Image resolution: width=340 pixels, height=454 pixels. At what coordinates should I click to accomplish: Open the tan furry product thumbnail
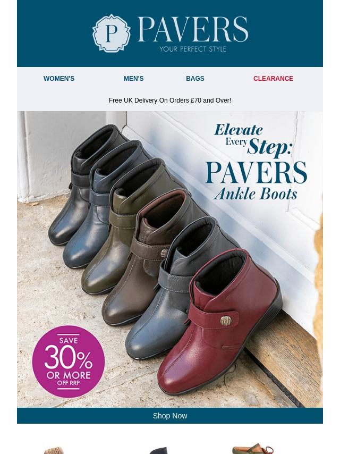[x=54, y=450]
